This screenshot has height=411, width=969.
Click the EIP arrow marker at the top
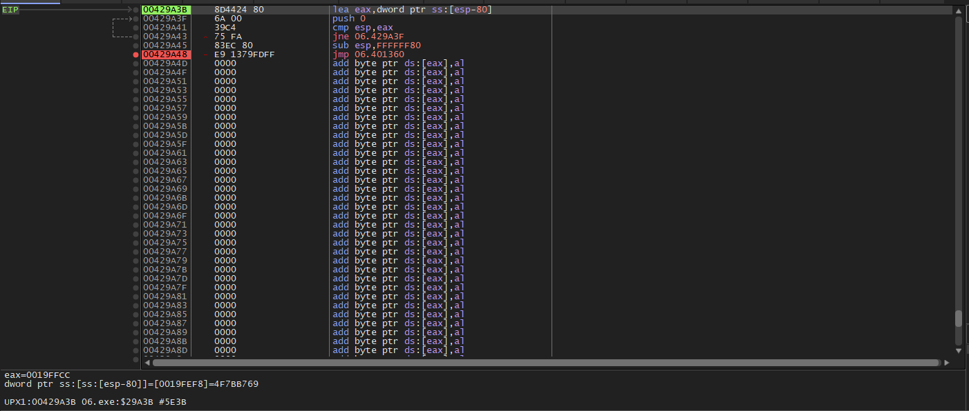click(x=129, y=10)
